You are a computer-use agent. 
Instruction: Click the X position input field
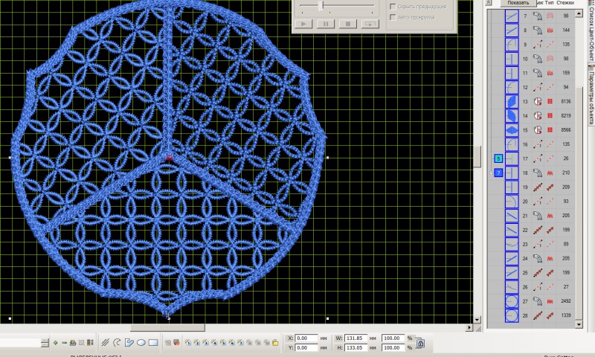(x=306, y=338)
